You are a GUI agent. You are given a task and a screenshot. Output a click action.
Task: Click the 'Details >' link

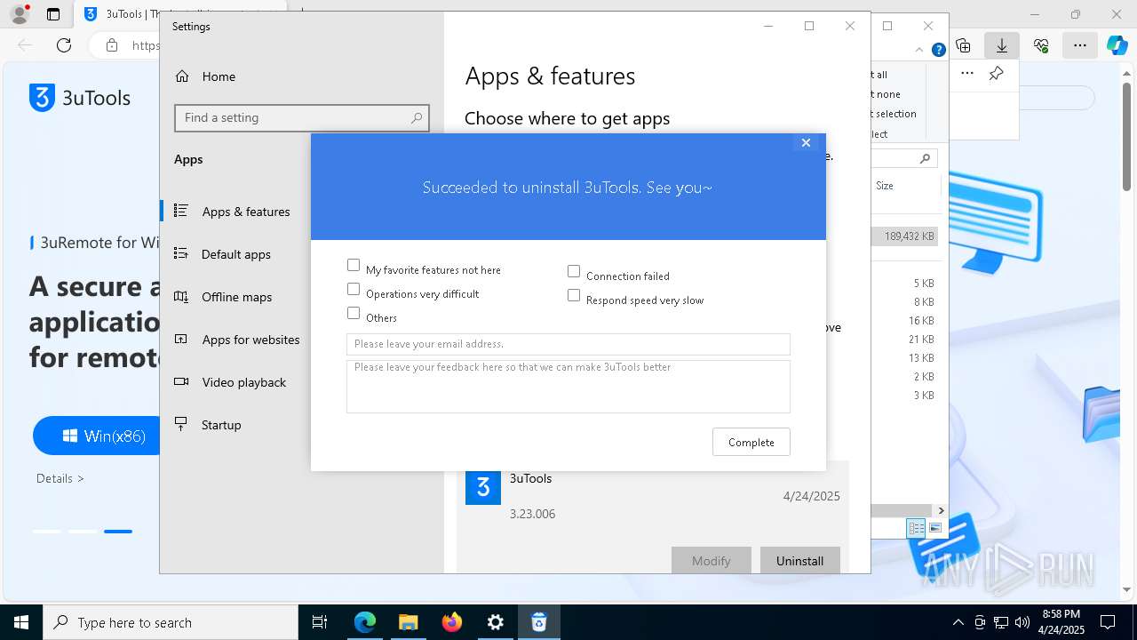pyautogui.click(x=60, y=478)
